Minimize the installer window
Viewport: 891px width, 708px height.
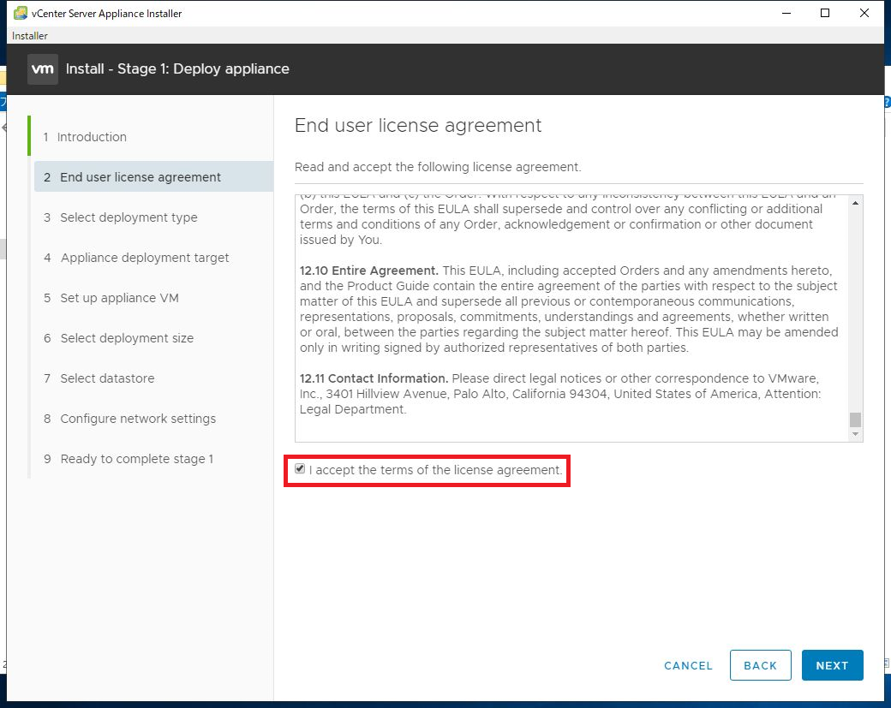[x=786, y=13]
